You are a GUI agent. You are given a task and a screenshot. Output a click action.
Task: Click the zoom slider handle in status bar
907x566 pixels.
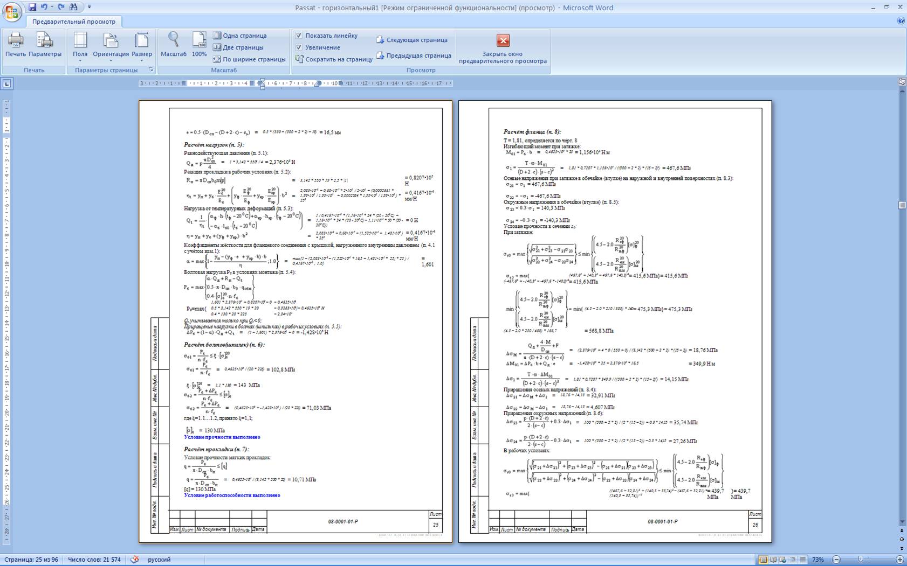coord(861,560)
